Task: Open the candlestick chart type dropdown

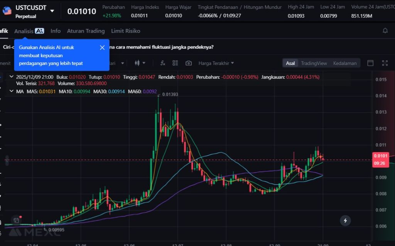Action: pos(140,63)
